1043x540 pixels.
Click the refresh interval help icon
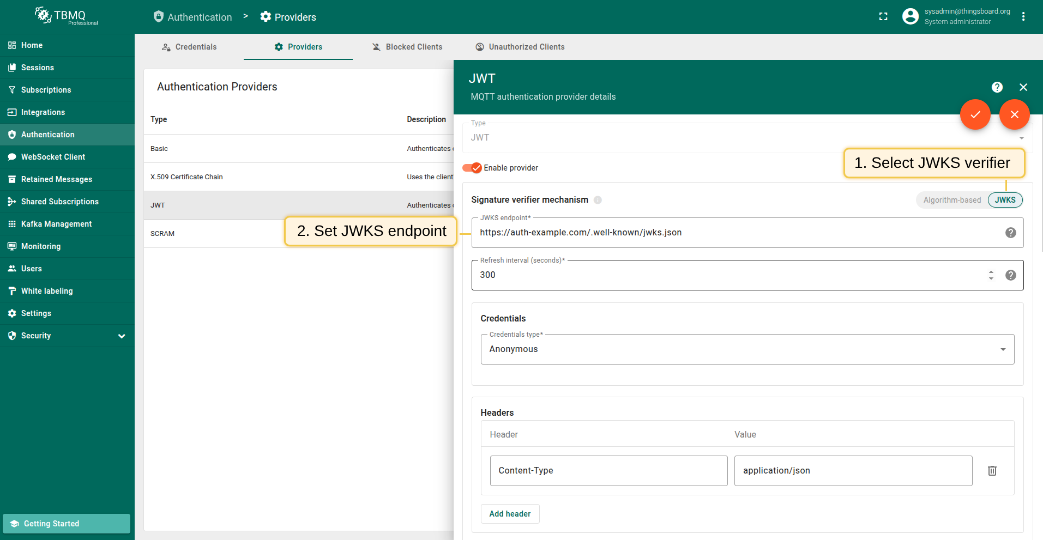(1010, 275)
